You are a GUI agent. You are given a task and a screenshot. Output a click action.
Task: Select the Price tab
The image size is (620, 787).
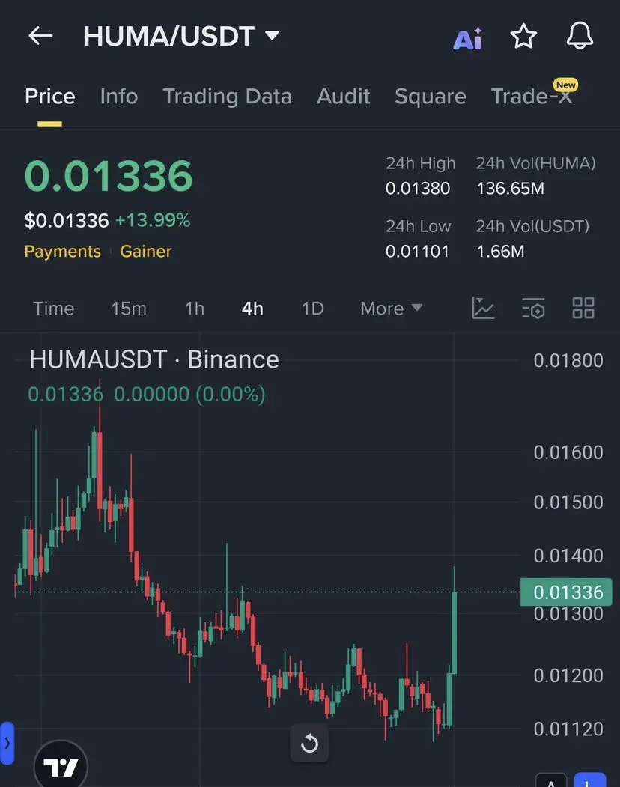(49, 96)
